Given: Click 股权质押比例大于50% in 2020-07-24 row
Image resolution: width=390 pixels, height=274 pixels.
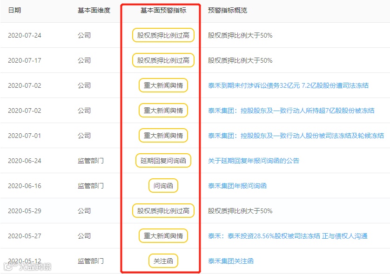Looking at the screenshot, I should (240, 35).
